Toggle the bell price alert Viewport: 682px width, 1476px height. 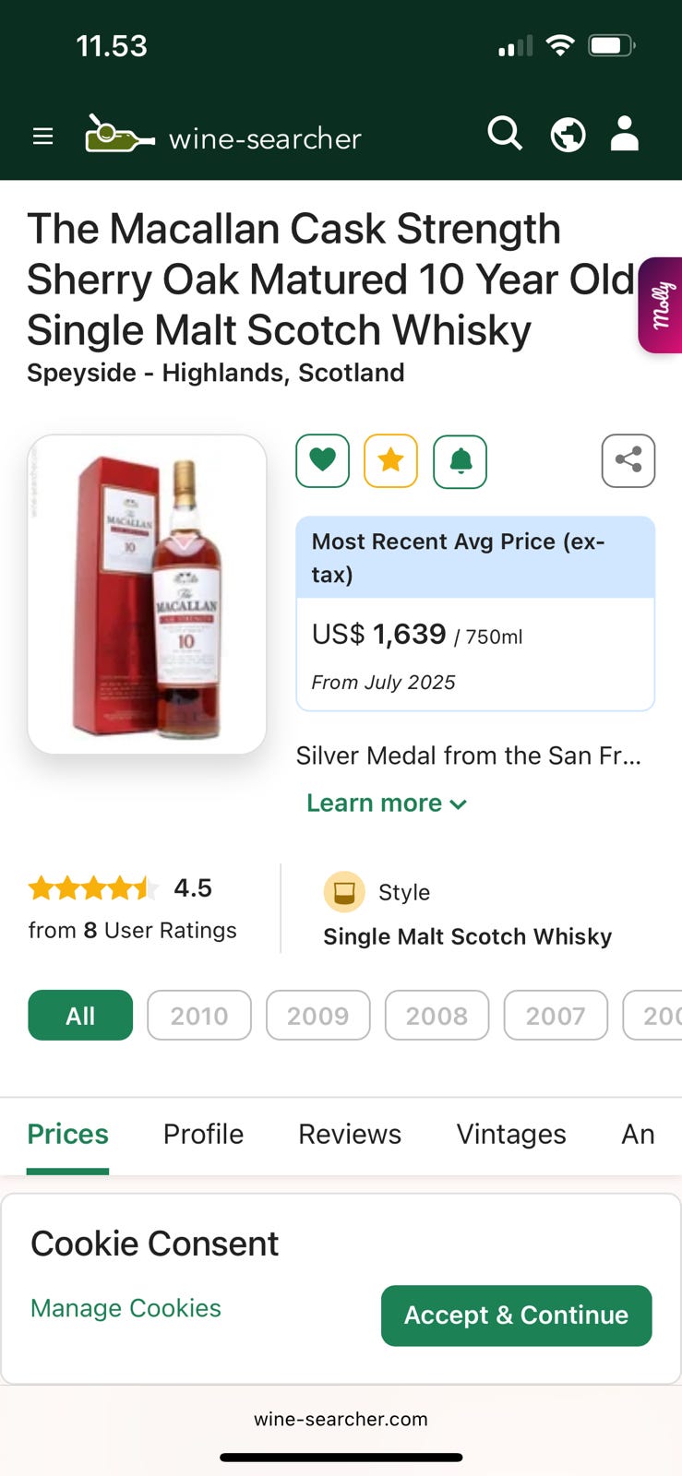460,460
